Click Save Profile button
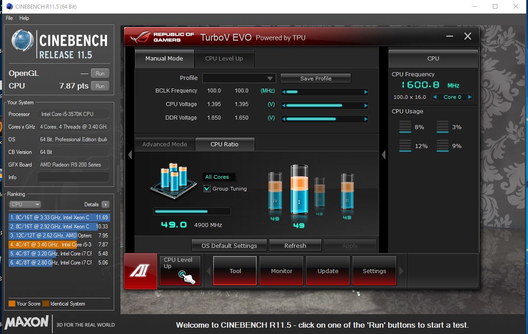The image size is (528, 334). tap(315, 78)
